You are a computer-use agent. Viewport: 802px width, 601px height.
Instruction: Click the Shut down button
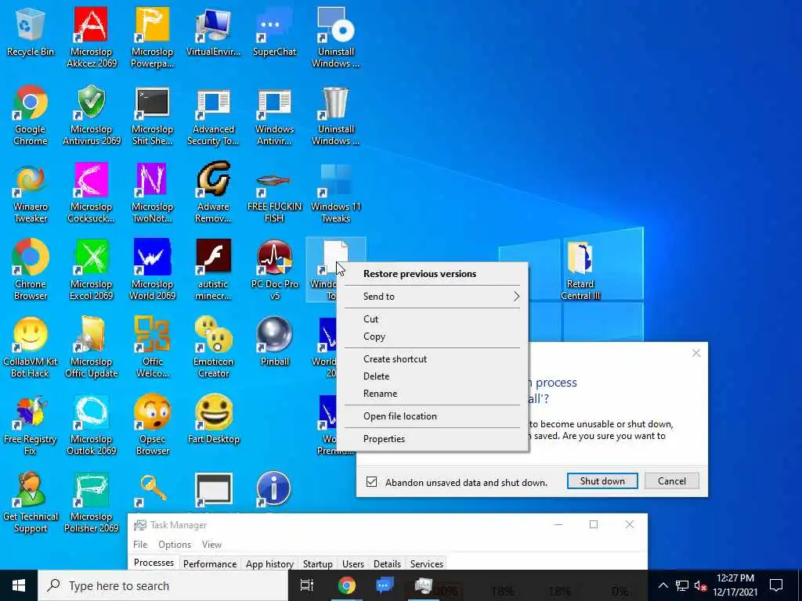point(602,481)
